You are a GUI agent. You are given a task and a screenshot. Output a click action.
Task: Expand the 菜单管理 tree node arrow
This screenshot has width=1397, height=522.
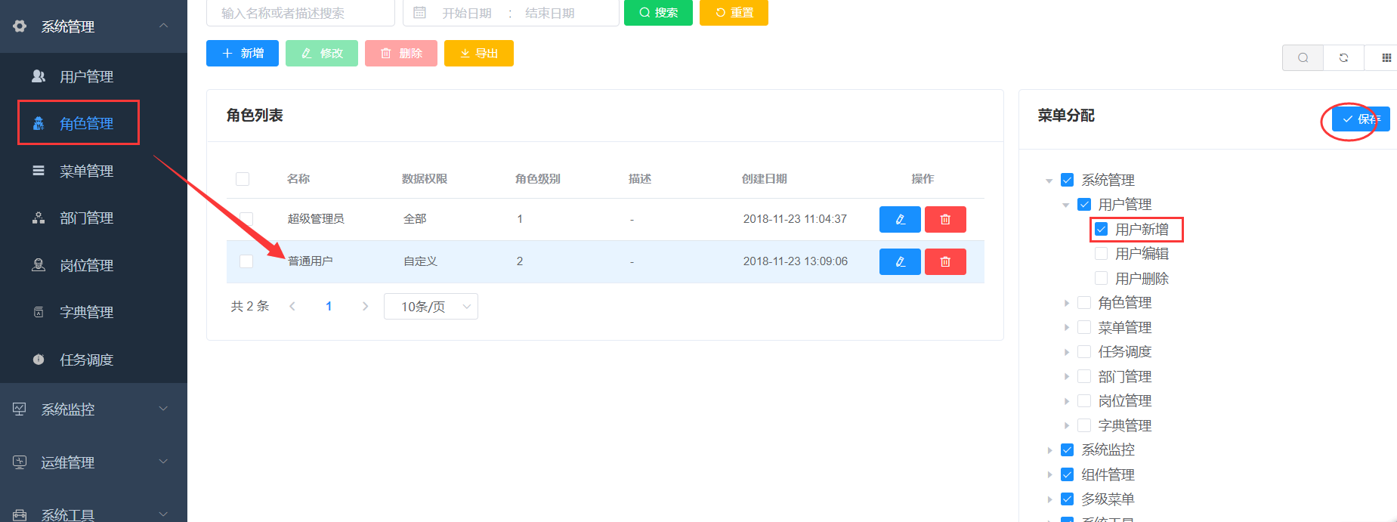pos(1066,328)
